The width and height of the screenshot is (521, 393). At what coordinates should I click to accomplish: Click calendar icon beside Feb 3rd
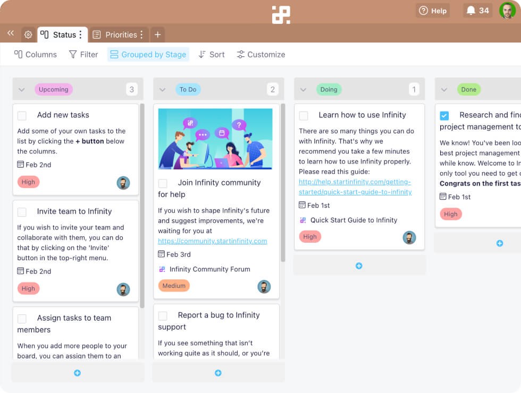pyautogui.click(x=162, y=254)
